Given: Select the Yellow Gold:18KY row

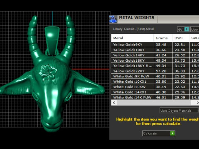Looking at the screenshot, I should (x=155, y=60).
